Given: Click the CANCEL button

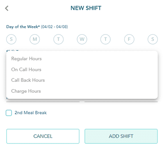Looking at the screenshot, I should (x=43, y=136).
